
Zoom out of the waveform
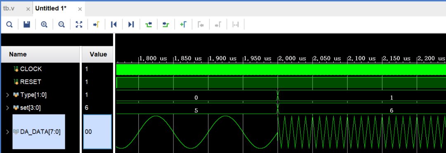(62, 25)
